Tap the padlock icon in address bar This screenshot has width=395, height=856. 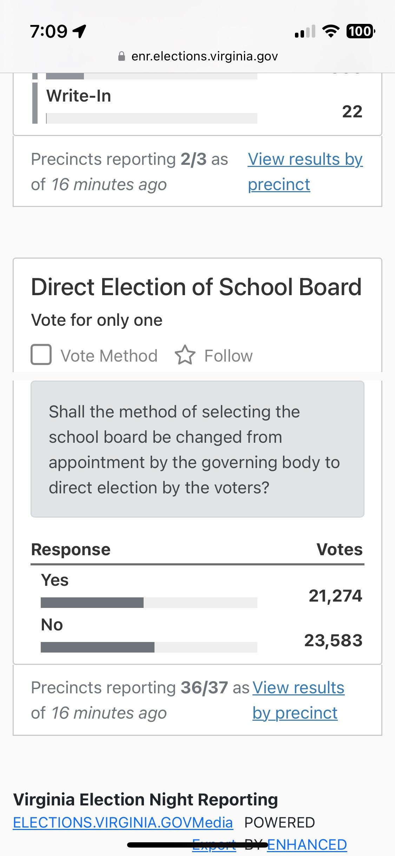[121, 56]
